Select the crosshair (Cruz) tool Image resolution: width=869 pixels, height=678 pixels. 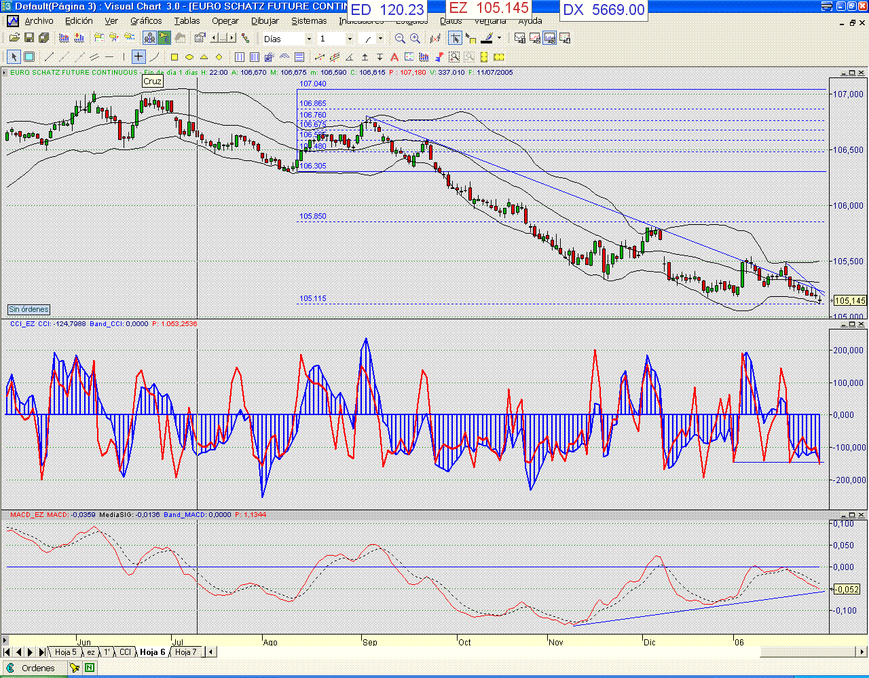pyautogui.click(x=138, y=56)
